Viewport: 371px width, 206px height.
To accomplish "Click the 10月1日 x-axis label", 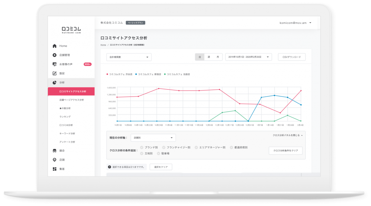I will 118,125.
